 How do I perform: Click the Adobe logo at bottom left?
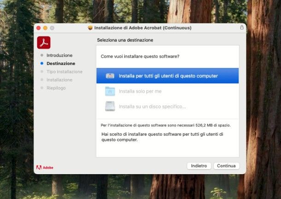[x=45, y=167]
